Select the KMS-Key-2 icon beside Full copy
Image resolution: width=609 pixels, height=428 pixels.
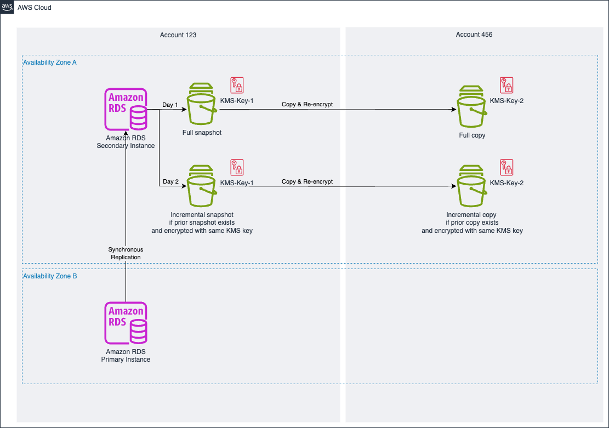click(506, 85)
